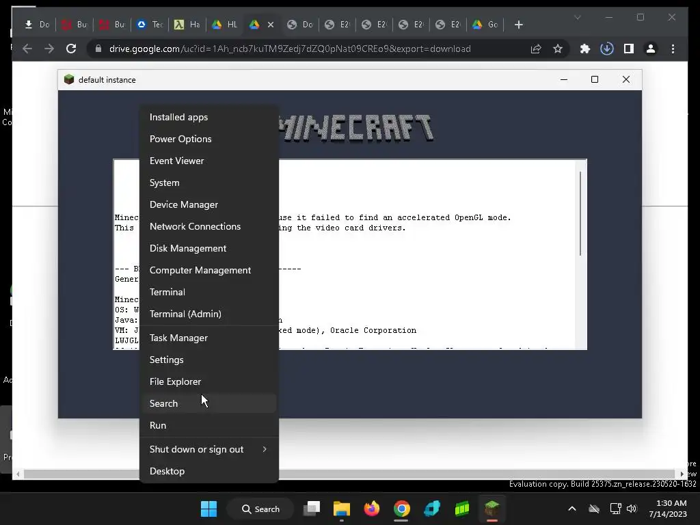Maximize the default instance window
The height and width of the screenshot is (525, 700).
pos(595,79)
